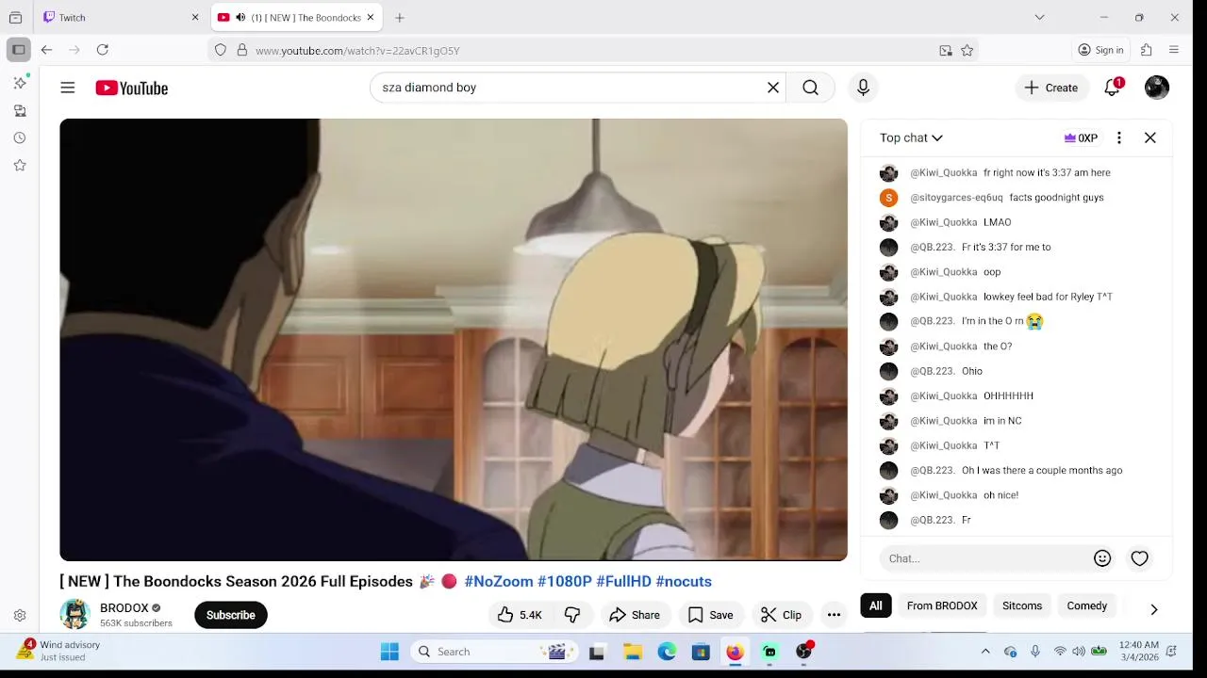Open the Create button menu
The width and height of the screenshot is (1207, 678).
click(1051, 88)
